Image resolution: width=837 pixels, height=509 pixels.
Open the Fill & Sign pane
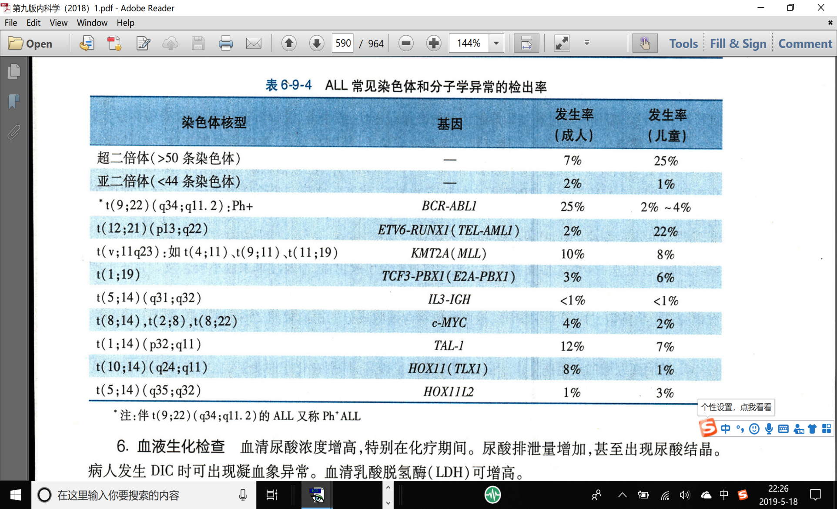[x=738, y=44]
